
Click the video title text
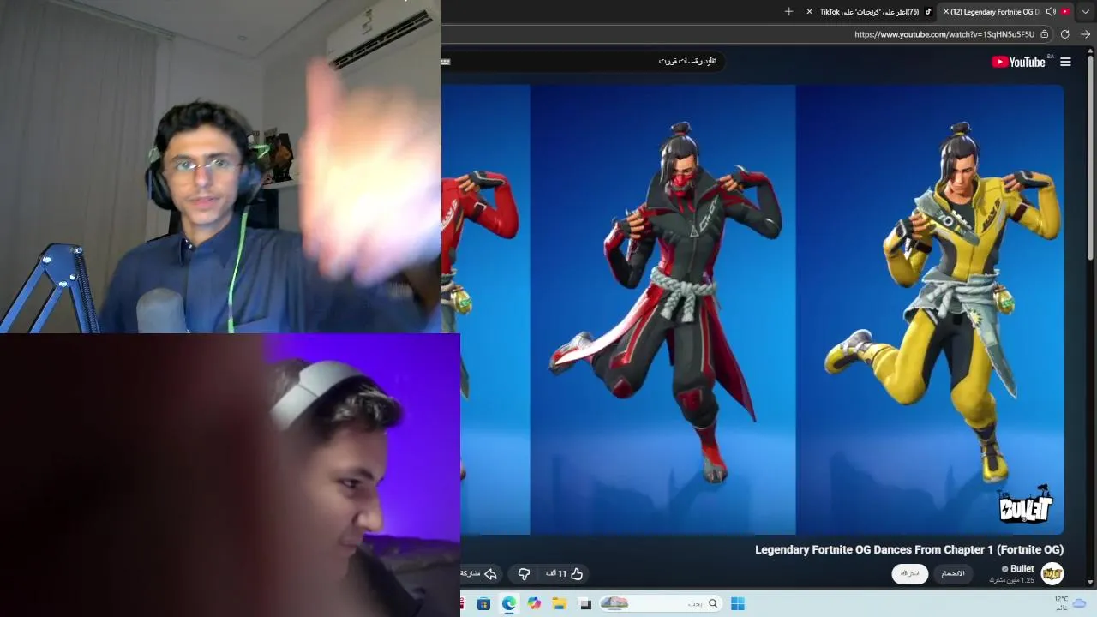(909, 549)
